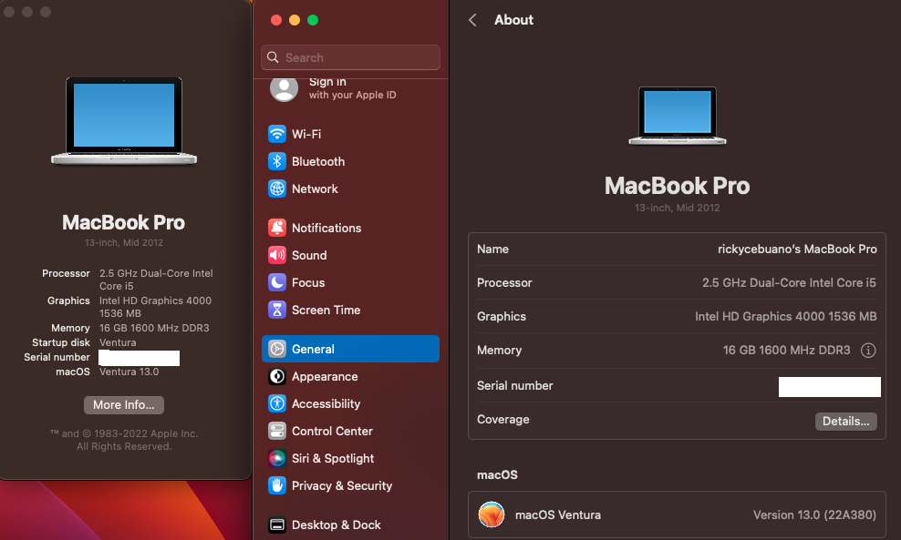Click the Privacy & Security hand icon
The width and height of the screenshot is (901, 540).
tap(277, 485)
